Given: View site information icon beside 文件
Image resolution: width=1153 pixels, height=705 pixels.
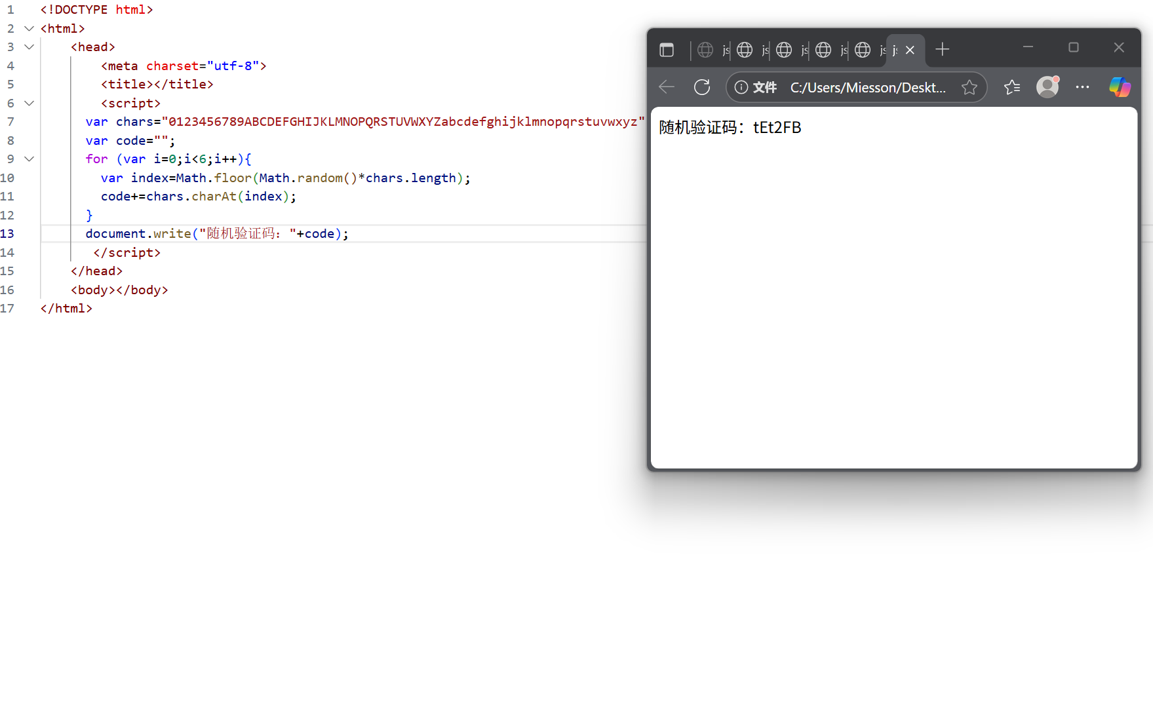Looking at the screenshot, I should click(741, 87).
